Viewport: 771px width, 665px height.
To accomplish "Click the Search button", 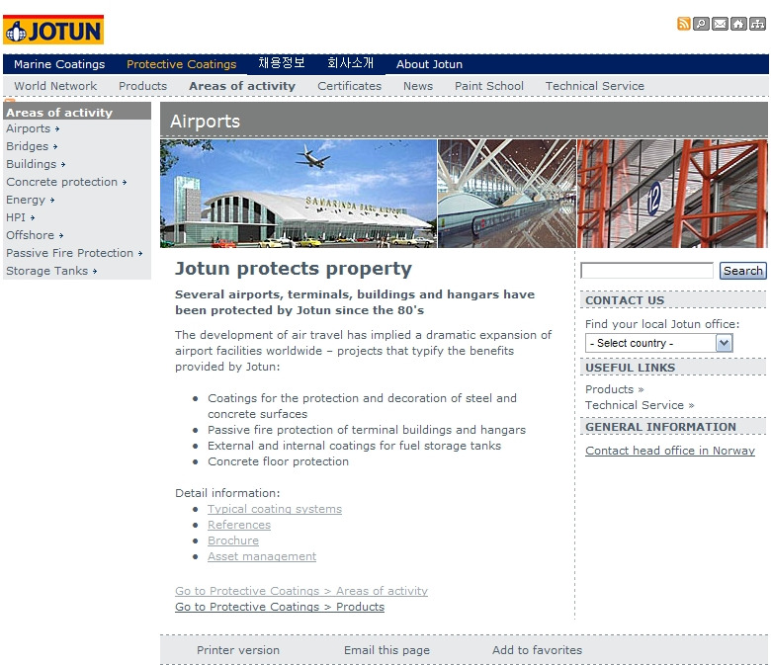I will (742, 271).
